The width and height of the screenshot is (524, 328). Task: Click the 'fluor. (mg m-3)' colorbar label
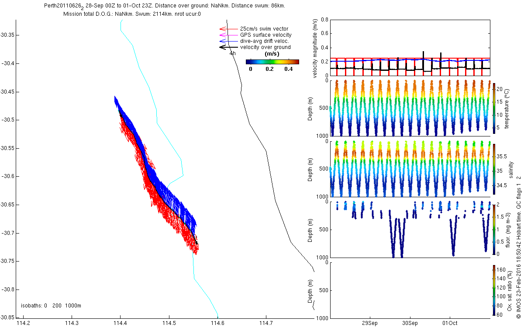pos(508,230)
